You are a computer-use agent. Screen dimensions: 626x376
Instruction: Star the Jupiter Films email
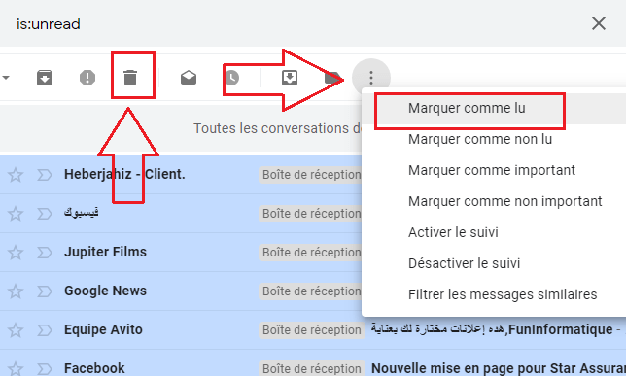click(x=16, y=253)
